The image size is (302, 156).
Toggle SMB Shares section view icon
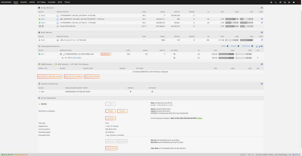(262, 64)
